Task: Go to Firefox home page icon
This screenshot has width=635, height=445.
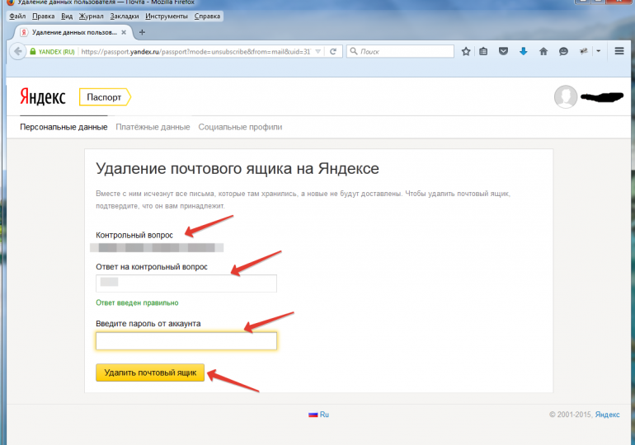Action: point(543,51)
